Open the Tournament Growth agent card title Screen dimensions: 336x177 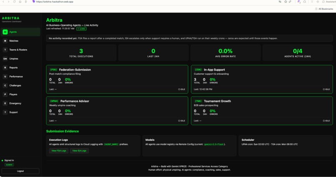pos(217,101)
